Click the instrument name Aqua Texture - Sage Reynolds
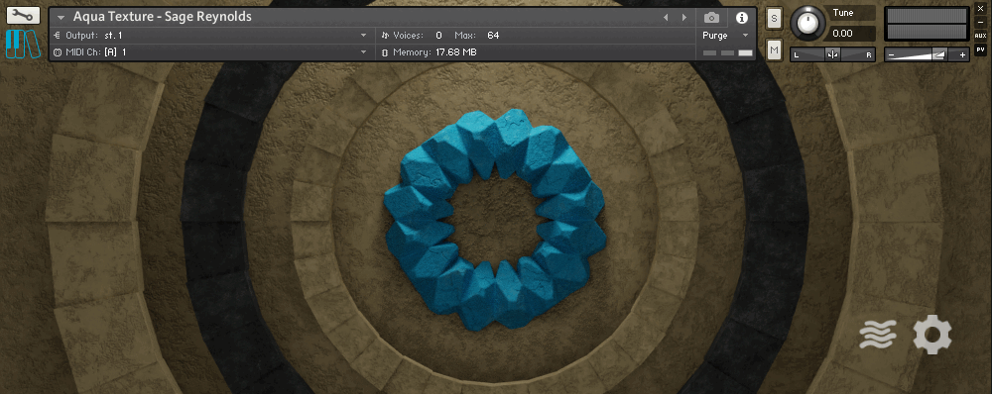This screenshot has width=992, height=394. [163, 17]
